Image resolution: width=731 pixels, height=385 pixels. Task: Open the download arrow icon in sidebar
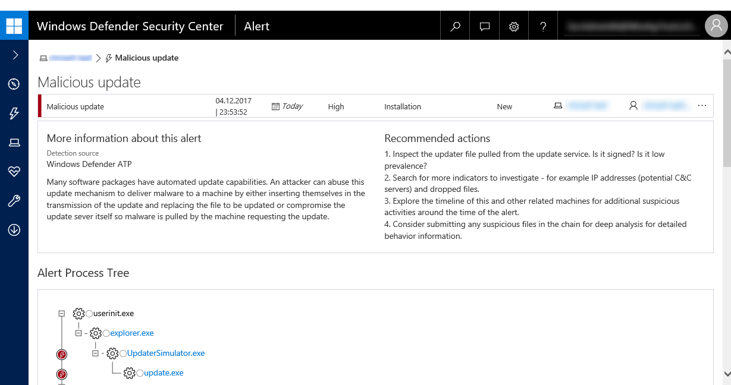coord(14,230)
